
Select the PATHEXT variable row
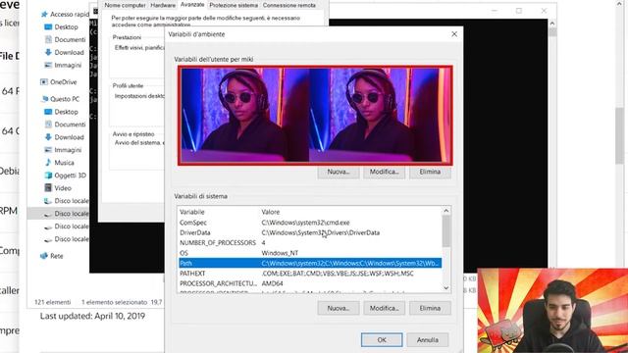(310, 274)
